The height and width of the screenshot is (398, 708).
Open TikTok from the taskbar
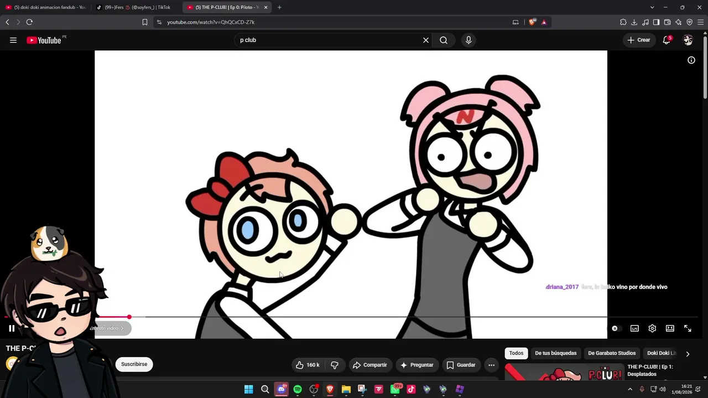click(x=411, y=389)
